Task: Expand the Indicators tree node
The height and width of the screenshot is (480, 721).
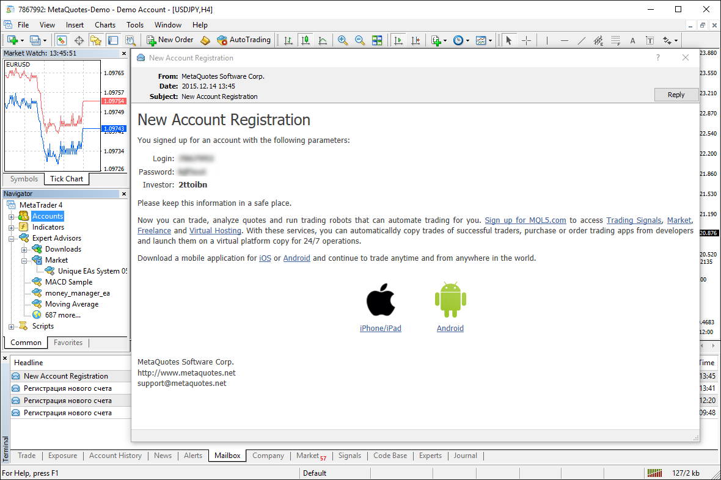Action: point(12,227)
